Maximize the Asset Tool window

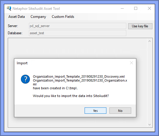136,8
